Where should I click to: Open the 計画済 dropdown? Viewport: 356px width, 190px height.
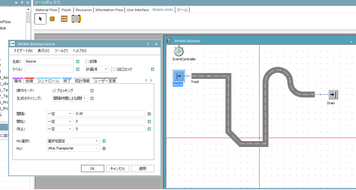pyautogui.click(x=97, y=69)
